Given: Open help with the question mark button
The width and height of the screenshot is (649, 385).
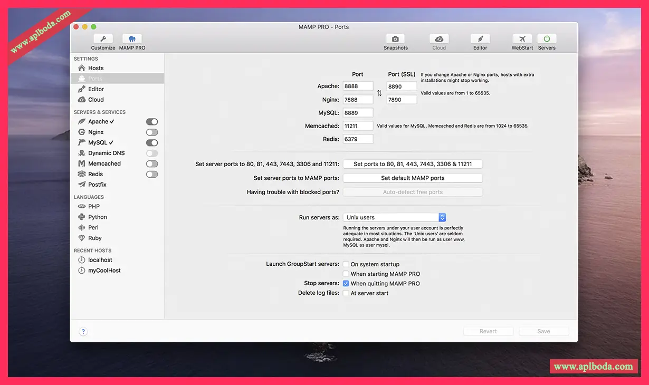Looking at the screenshot, I should click(83, 332).
